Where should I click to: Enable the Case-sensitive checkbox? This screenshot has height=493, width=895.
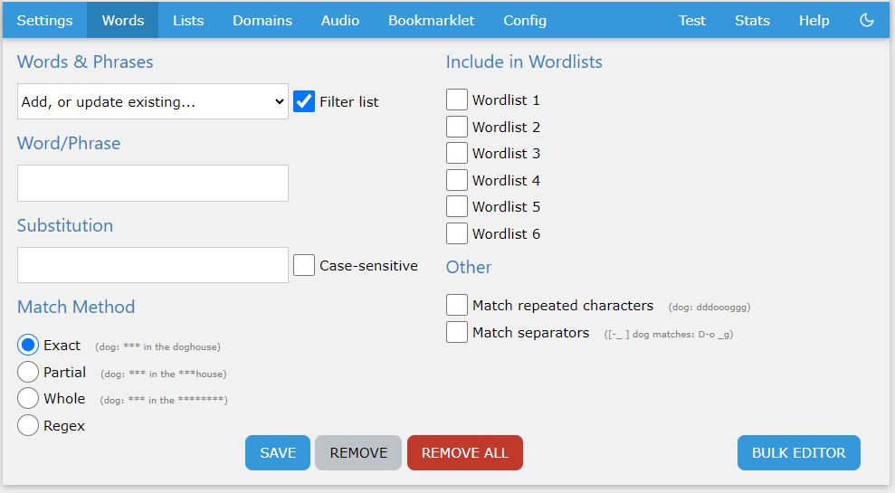[x=304, y=265]
